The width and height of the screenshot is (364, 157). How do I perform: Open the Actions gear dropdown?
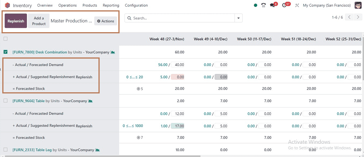coord(106,21)
